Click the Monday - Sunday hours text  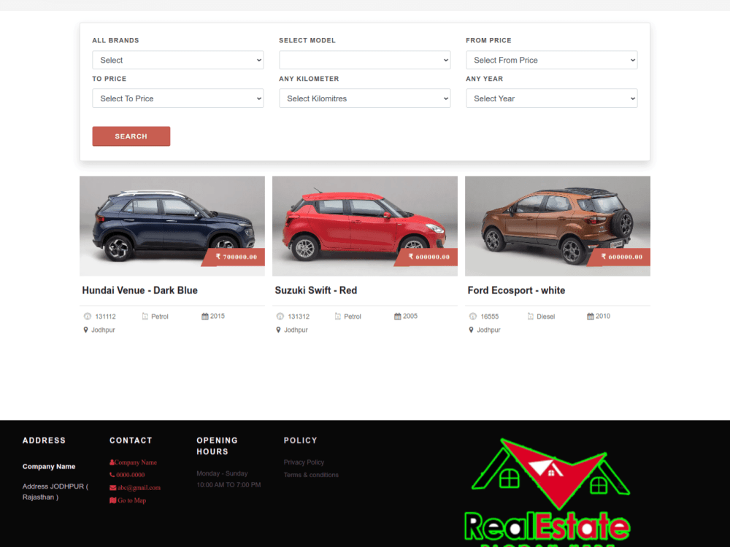tap(222, 473)
